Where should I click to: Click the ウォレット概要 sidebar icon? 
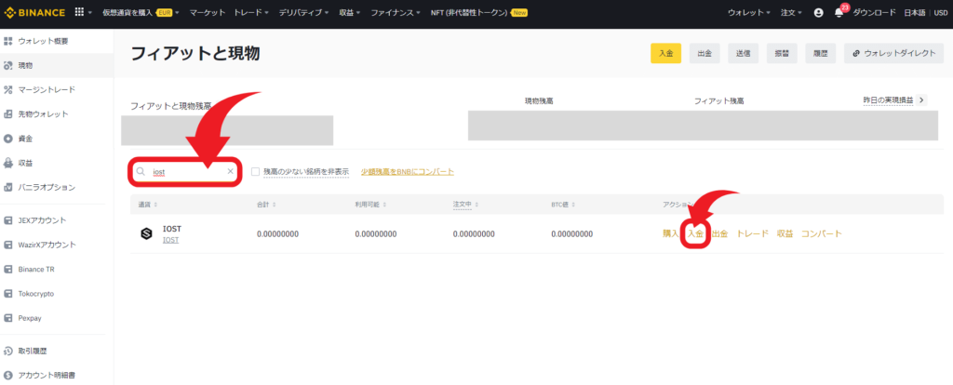7,41
